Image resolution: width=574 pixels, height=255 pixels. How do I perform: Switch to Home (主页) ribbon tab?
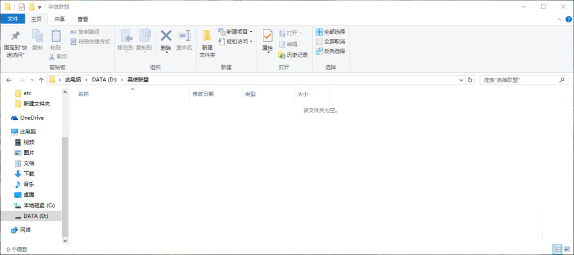tap(37, 19)
